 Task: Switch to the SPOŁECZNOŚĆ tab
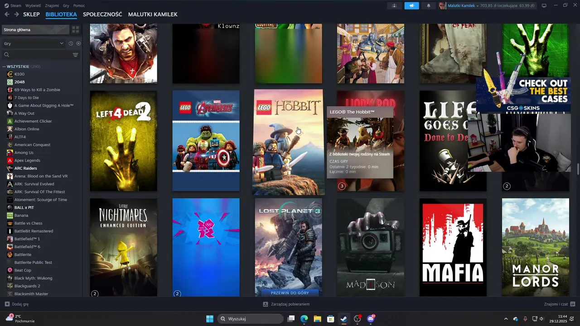(x=102, y=14)
